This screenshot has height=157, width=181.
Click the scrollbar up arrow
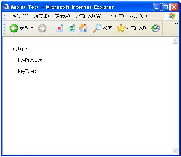[175, 41]
